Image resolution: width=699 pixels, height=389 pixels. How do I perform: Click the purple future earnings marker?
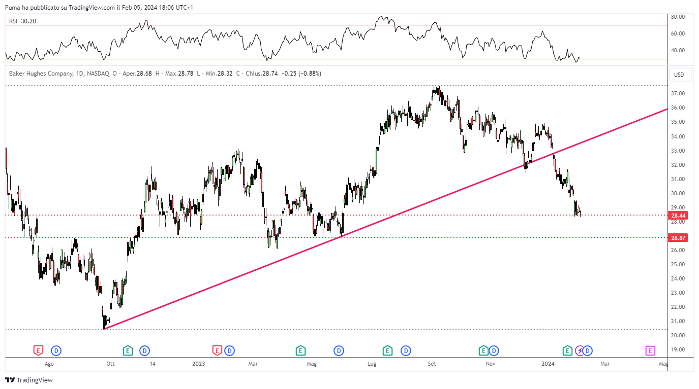tap(650, 350)
